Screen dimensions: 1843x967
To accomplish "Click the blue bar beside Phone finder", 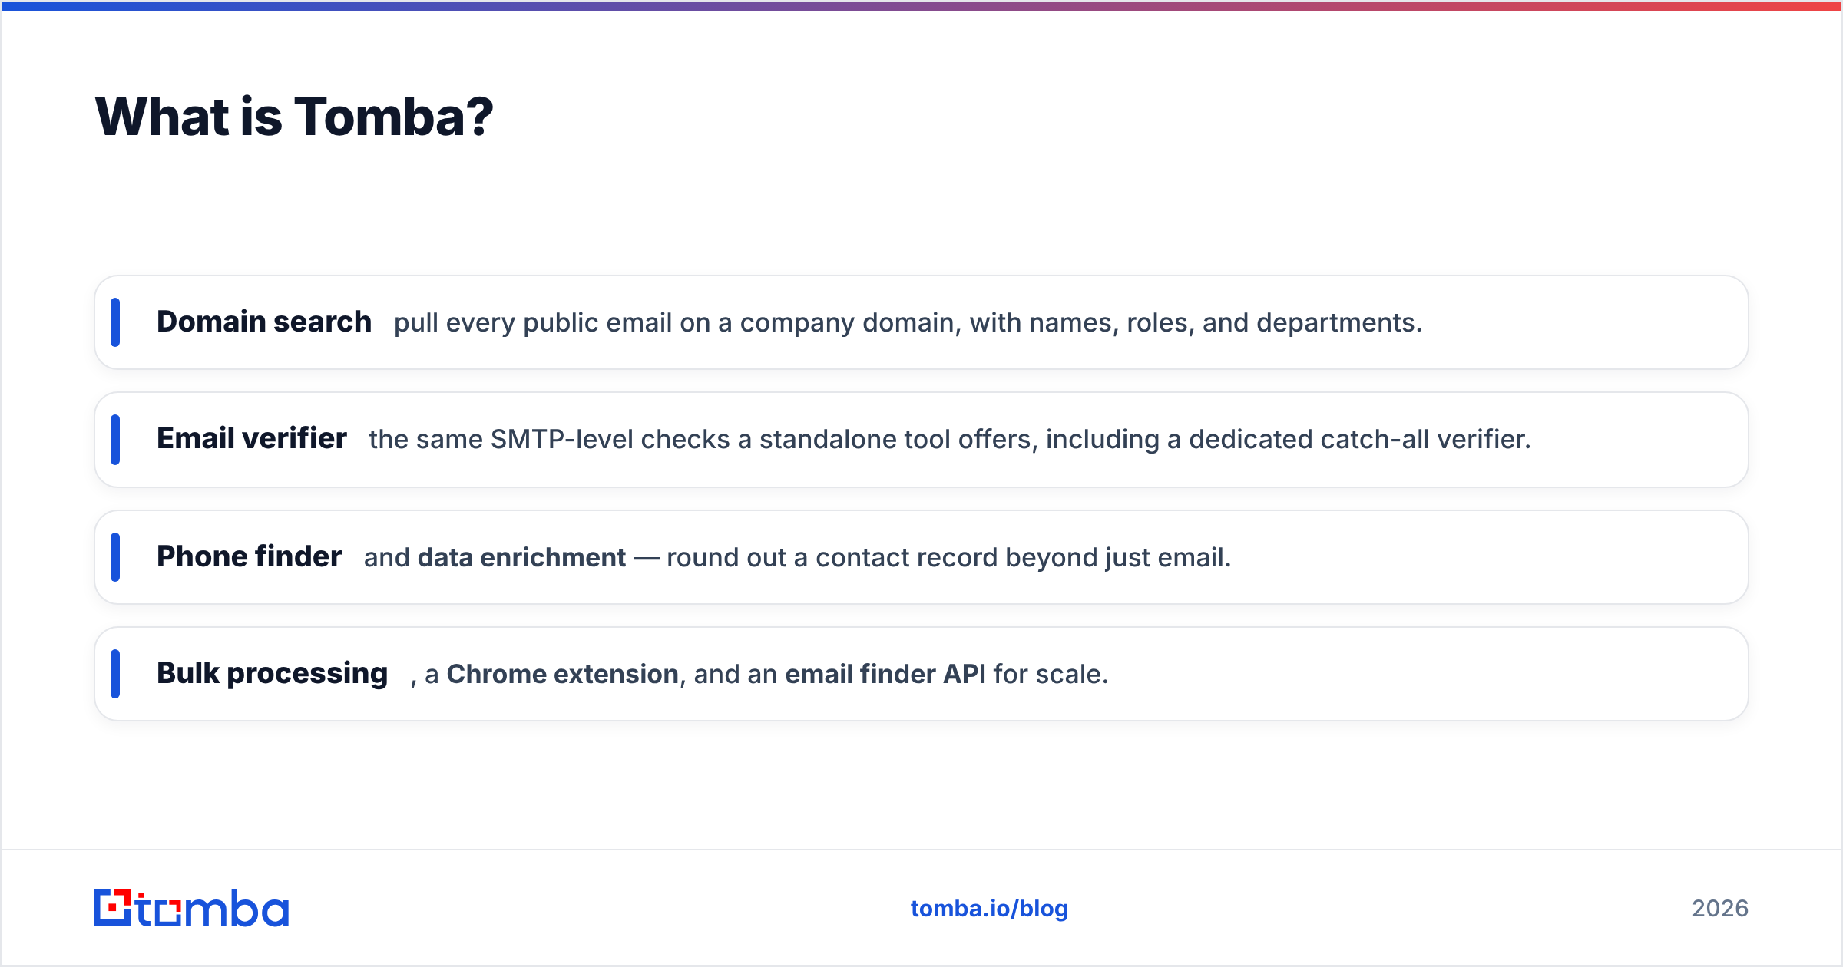I will 115,557.
